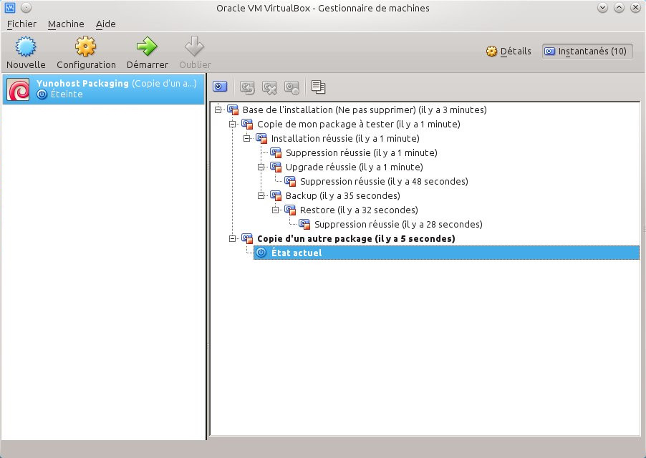Click the power icon next to État actuel
This screenshot has height=458, width=646.
tap(261, 253)
